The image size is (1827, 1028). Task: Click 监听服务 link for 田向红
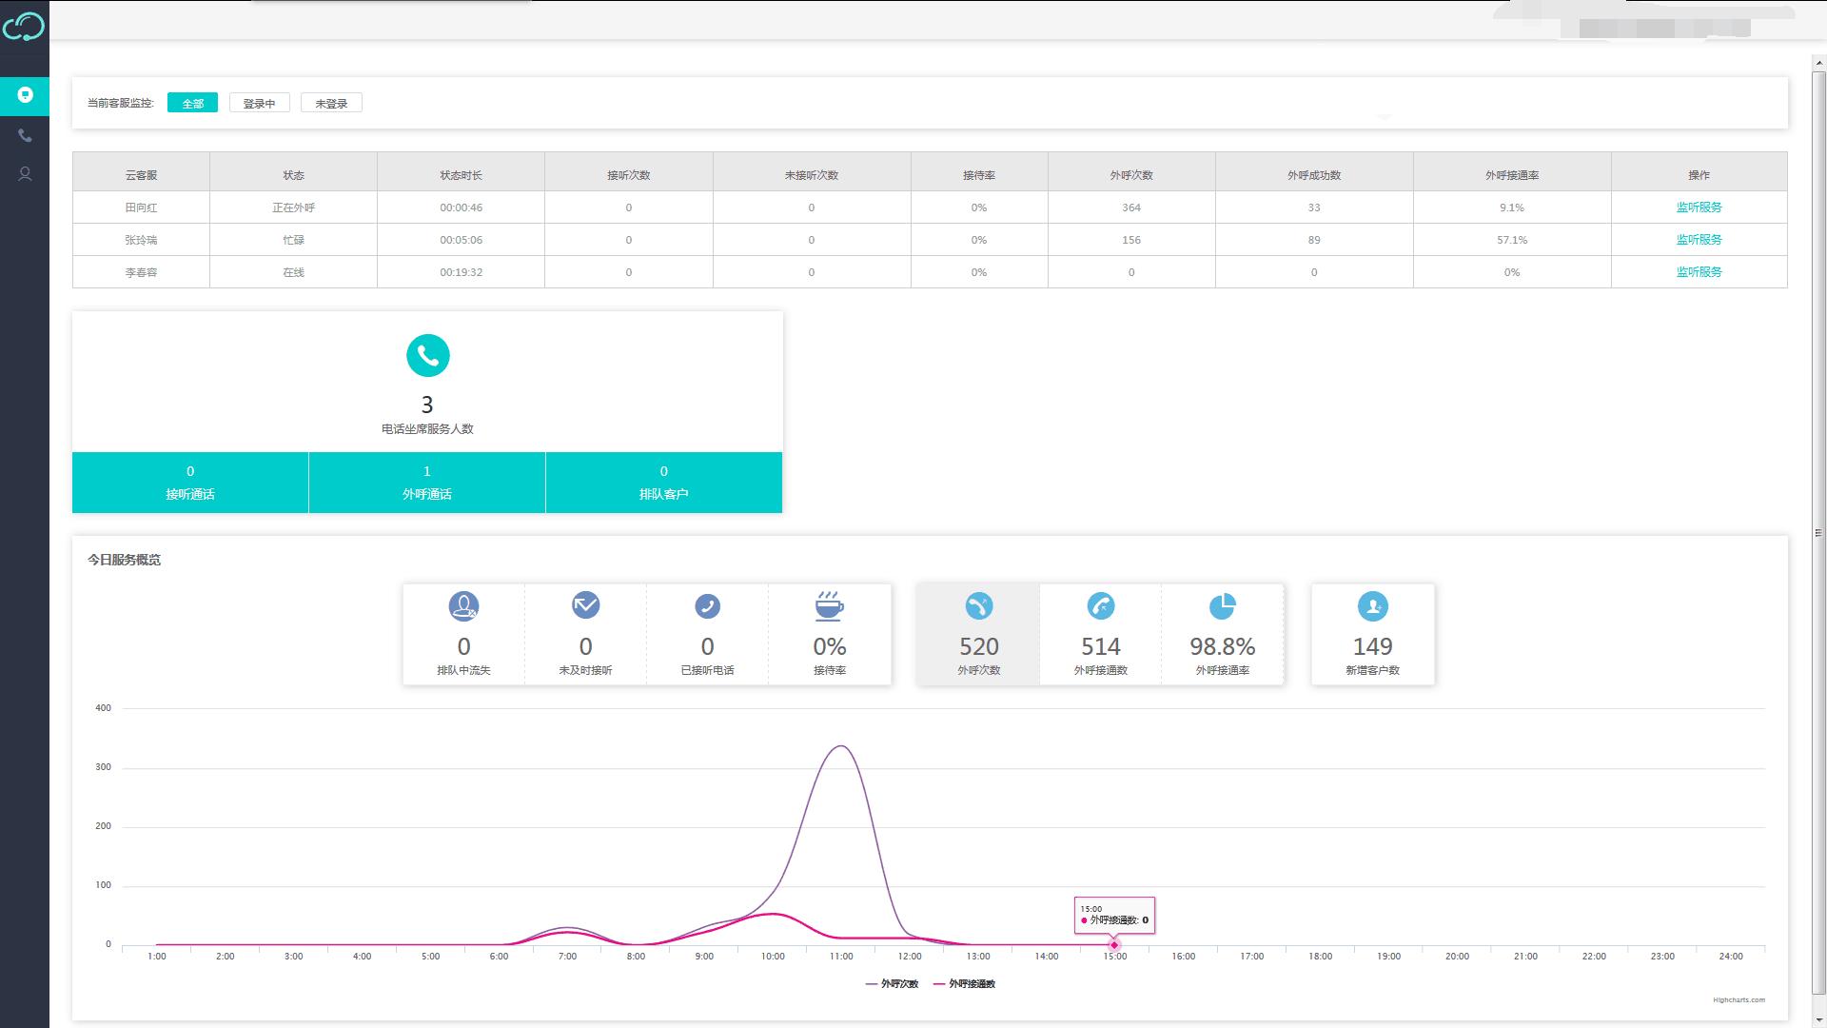[1699, 208]
